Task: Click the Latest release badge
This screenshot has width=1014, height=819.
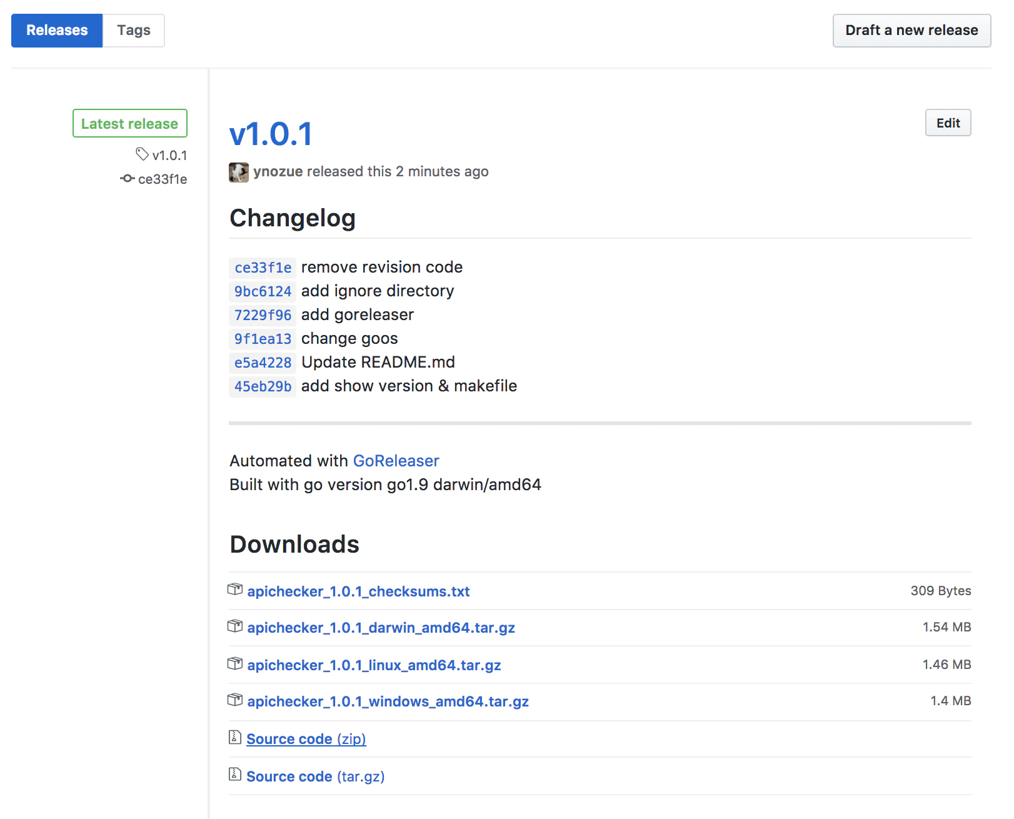Action: coord(130,123)
